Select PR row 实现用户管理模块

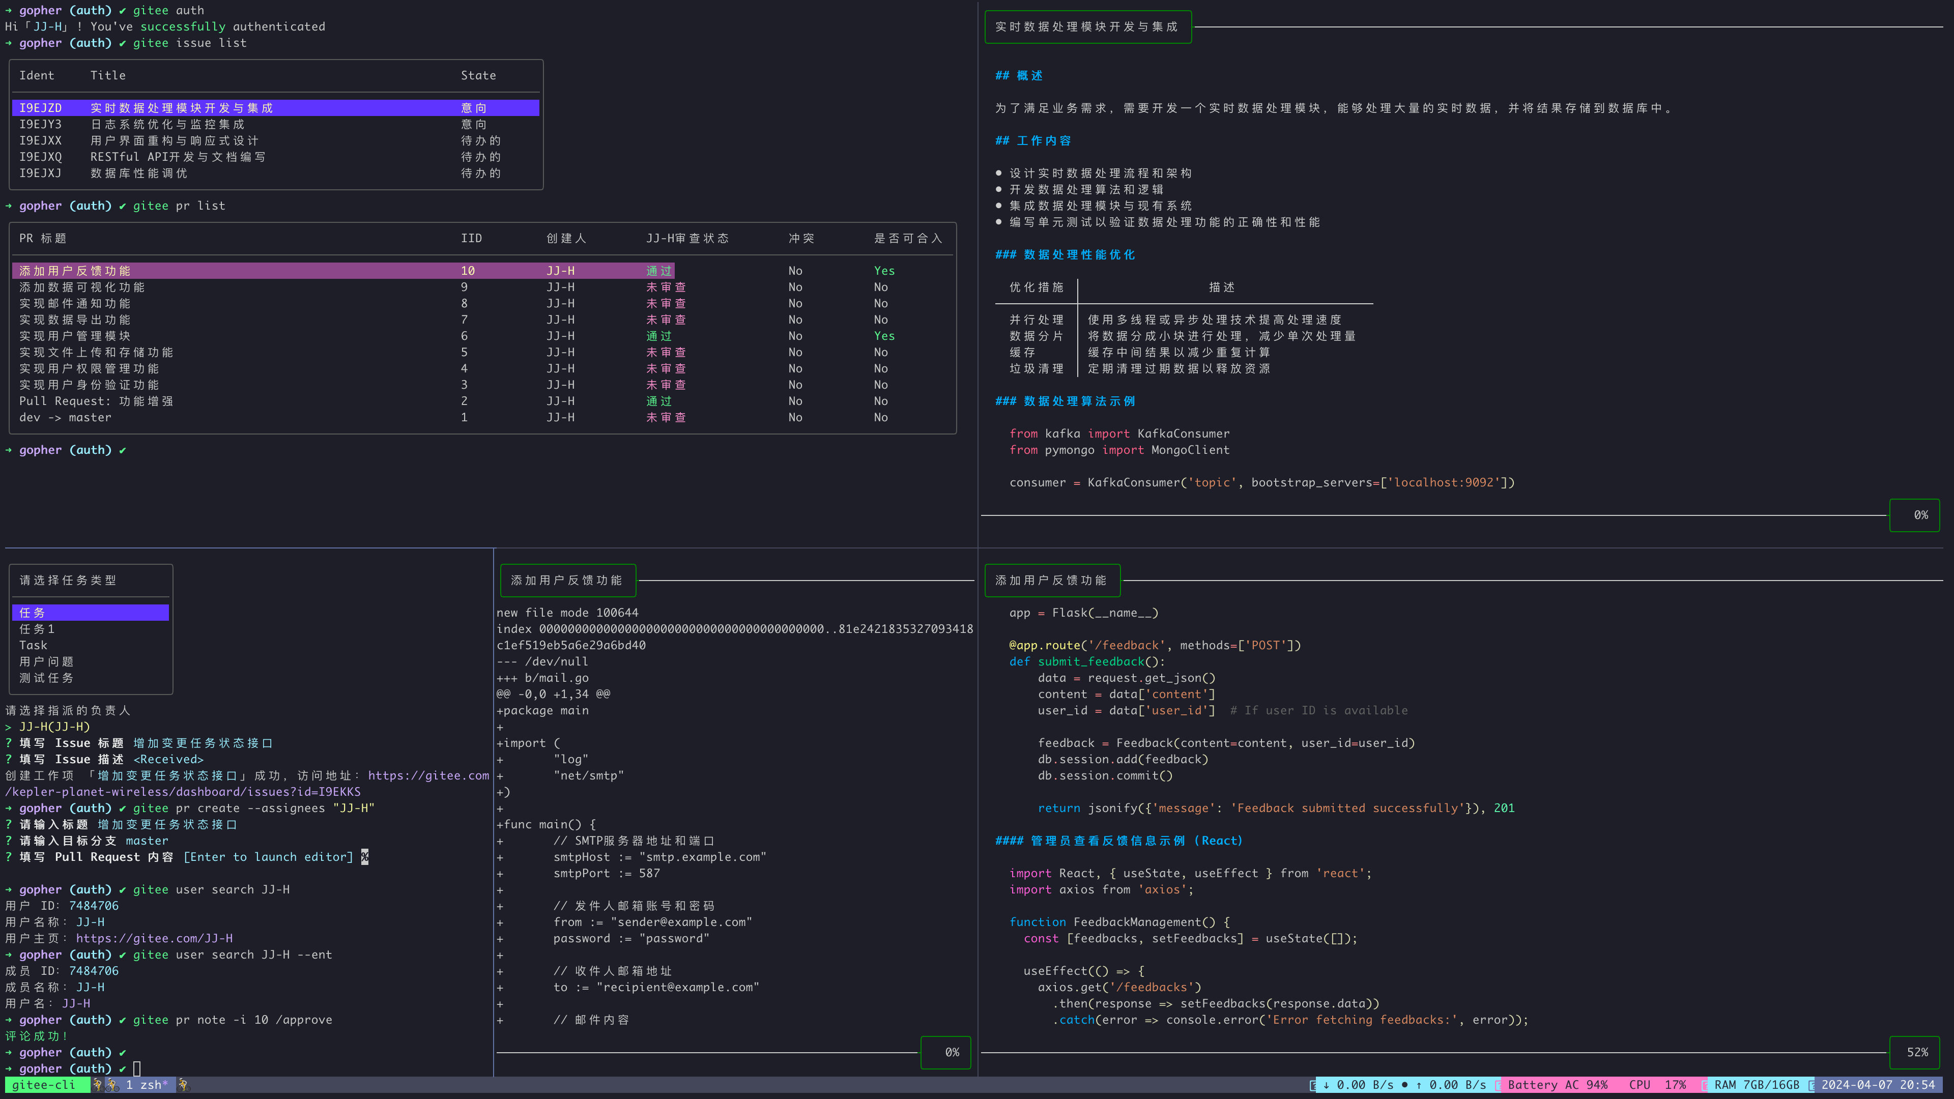tap(482, 336)
